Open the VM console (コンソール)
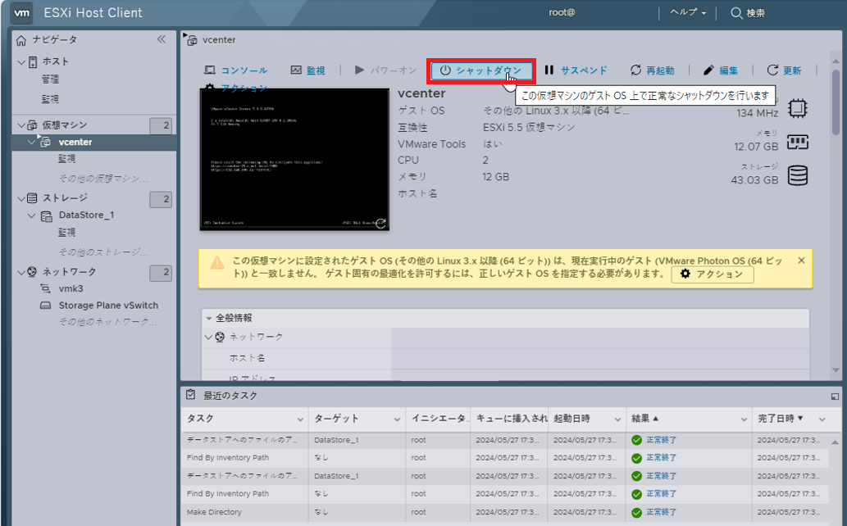 pos(235,70)
